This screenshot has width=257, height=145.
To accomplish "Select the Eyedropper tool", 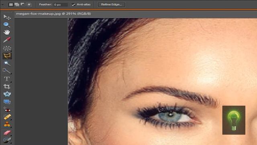I will pyautogui.click(x=7, y=40).
